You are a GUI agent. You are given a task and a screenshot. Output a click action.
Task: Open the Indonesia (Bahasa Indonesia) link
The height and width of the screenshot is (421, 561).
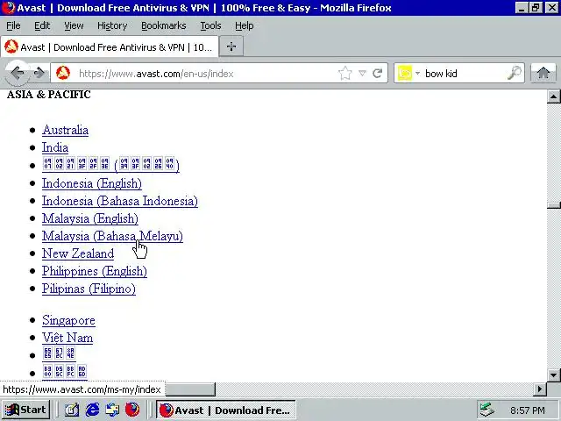(x=120, y=201)
